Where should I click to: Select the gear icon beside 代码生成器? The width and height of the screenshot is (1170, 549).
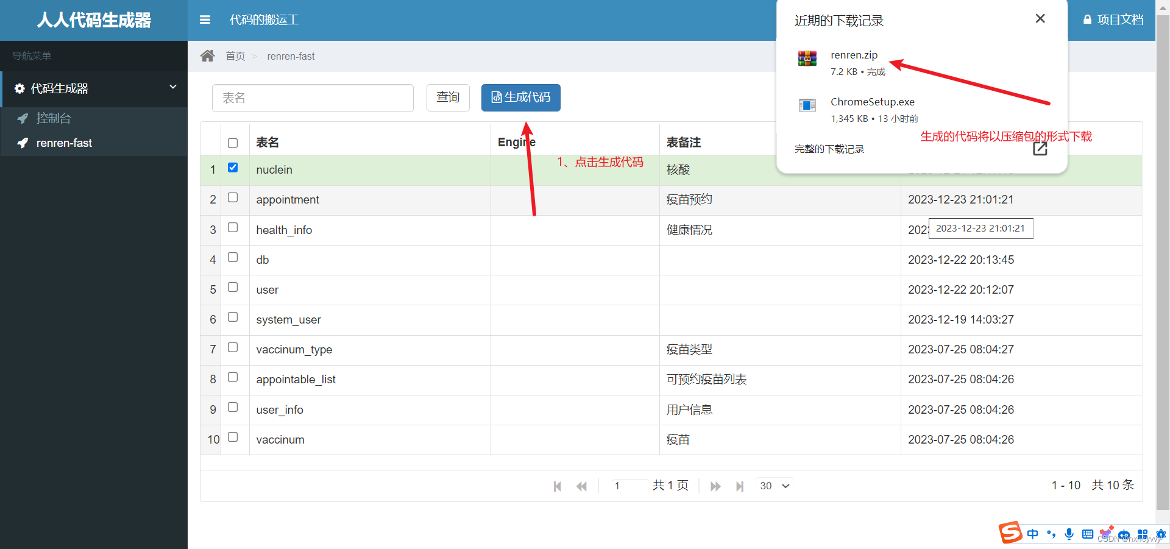coord(18,88)
